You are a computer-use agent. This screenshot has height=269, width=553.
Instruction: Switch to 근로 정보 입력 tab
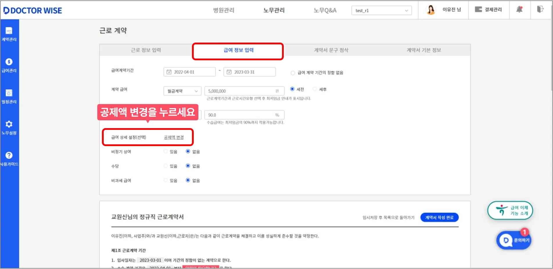point(146,50)
